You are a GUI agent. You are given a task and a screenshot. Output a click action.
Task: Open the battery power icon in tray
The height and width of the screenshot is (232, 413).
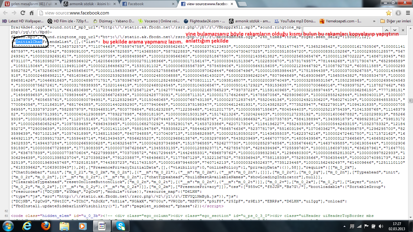(374, 226)
